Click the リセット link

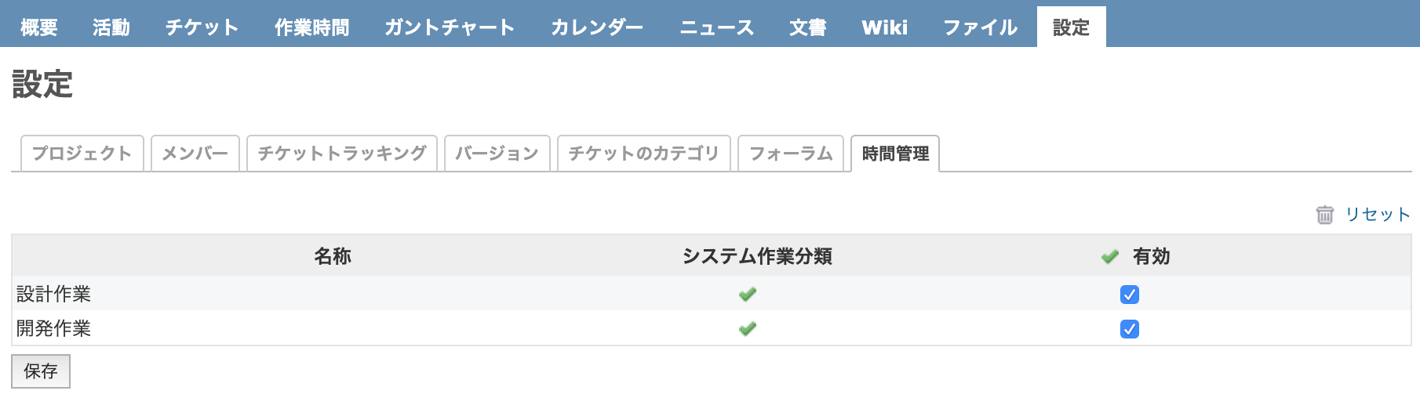(x=1378, y=215)
